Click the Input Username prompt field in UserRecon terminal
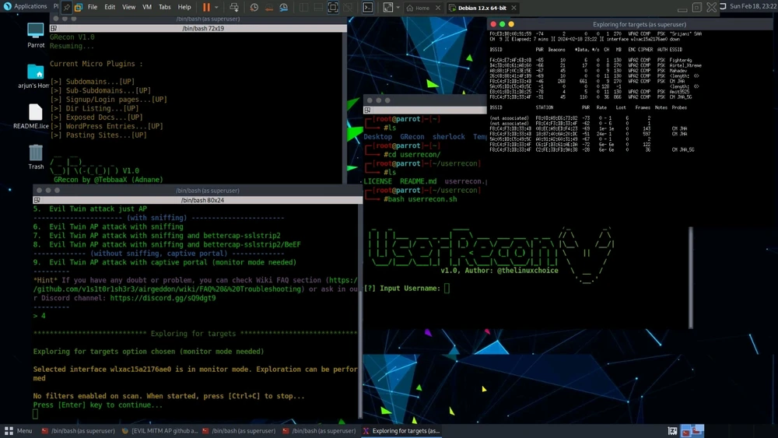This screenshot has width=778, height=438. click(x=447, y=288)
